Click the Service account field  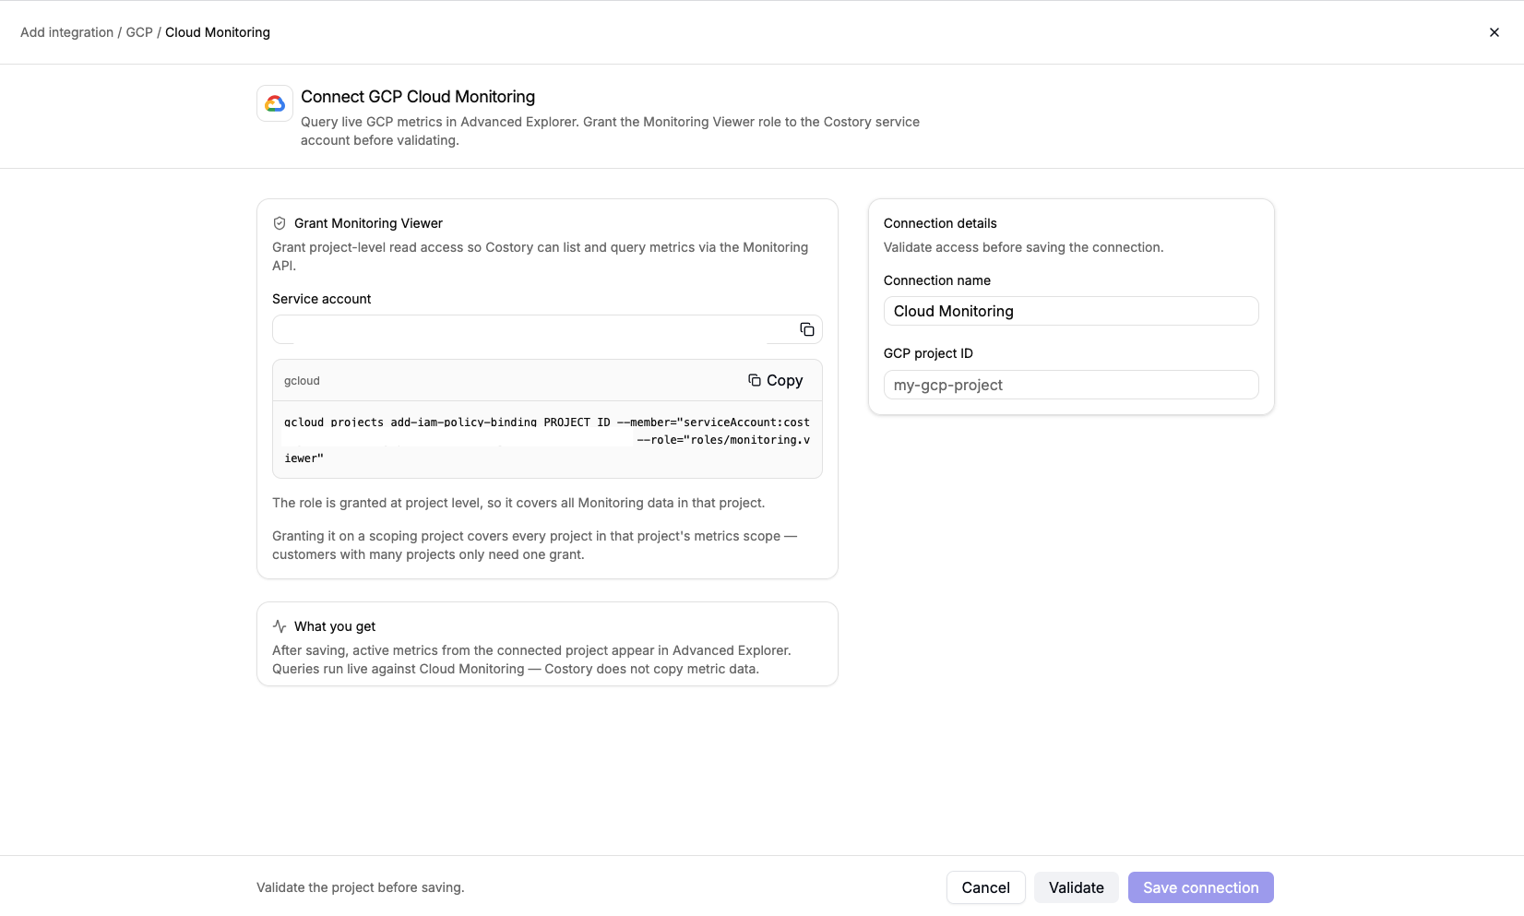pos(547,329)
